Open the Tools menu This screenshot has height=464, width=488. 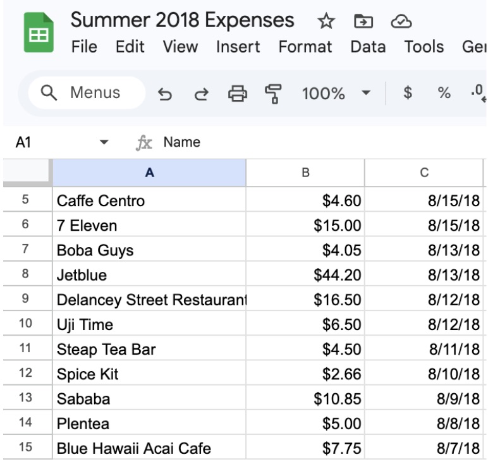pos(424,47)
